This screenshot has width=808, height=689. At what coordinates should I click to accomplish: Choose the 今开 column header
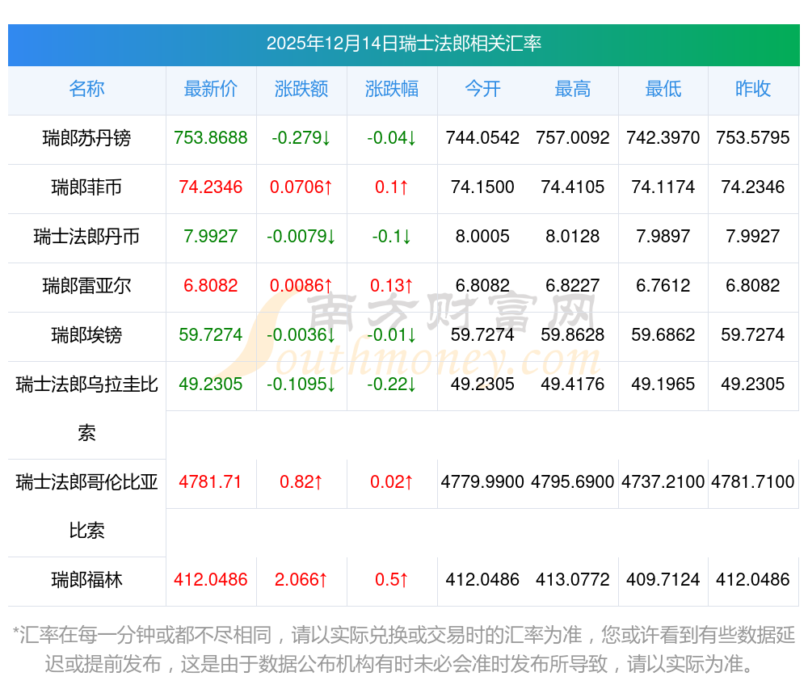[482, 90]
